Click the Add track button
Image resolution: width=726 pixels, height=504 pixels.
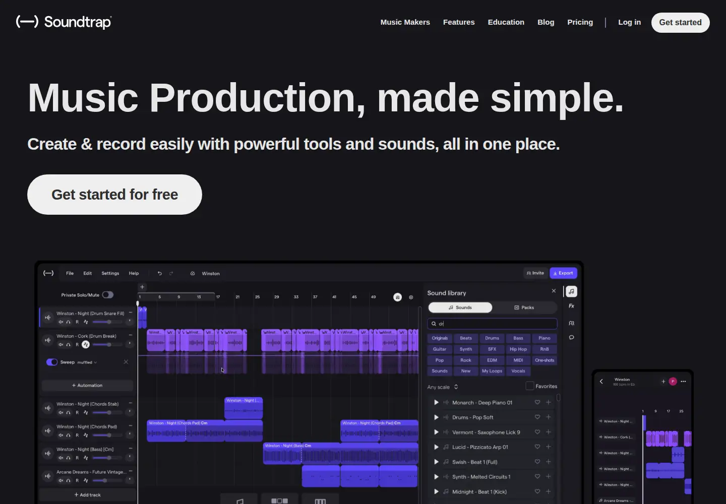88,495
